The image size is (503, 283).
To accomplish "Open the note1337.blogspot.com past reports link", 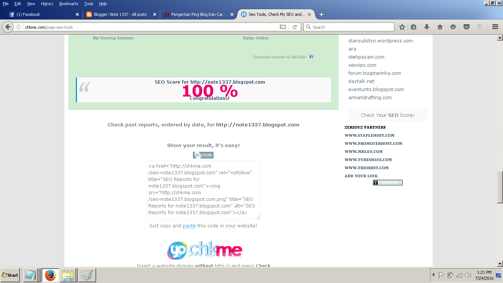I will [257, 125].
